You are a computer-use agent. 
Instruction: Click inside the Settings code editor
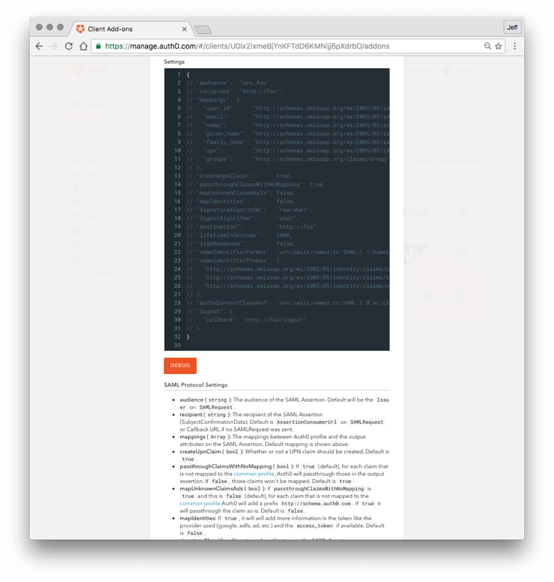click(277, 209)
